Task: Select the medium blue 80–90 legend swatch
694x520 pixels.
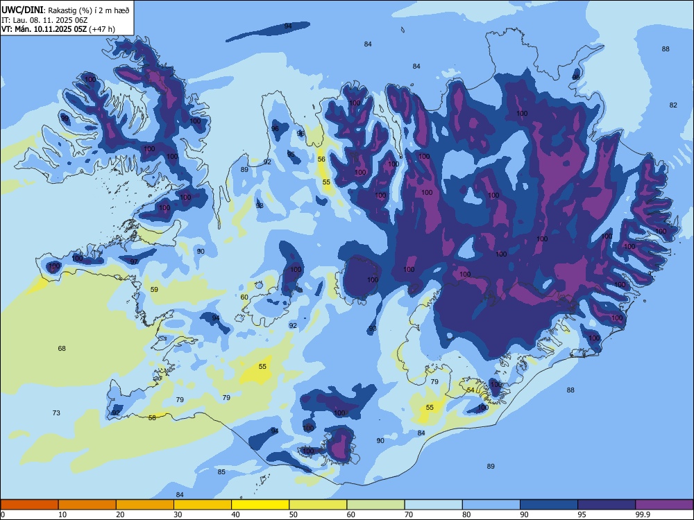Action: click(x=491, y=505)
